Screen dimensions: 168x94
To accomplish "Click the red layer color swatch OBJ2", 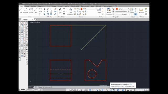I will coord(81,9).
